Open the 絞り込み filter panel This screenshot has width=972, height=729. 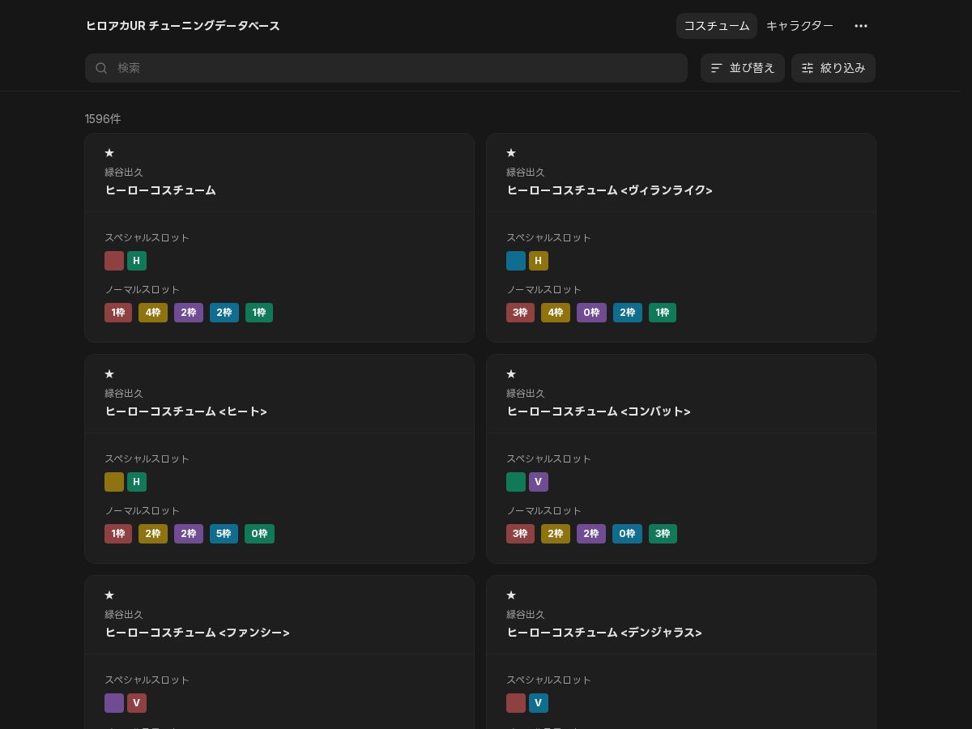click(x=833, y=68)
